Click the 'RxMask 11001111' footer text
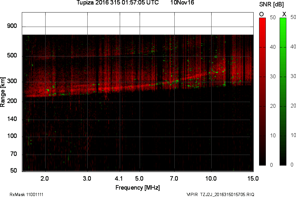Image resolution: width=296 pixels, height=197 pixels. click(26, 194)
